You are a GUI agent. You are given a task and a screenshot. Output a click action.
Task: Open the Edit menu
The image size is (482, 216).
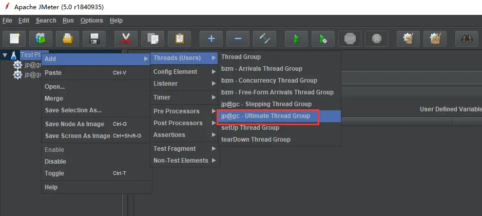tap(24, 21)
